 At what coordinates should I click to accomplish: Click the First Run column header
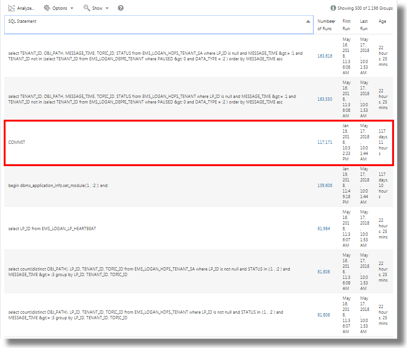(x=346, y=24)
